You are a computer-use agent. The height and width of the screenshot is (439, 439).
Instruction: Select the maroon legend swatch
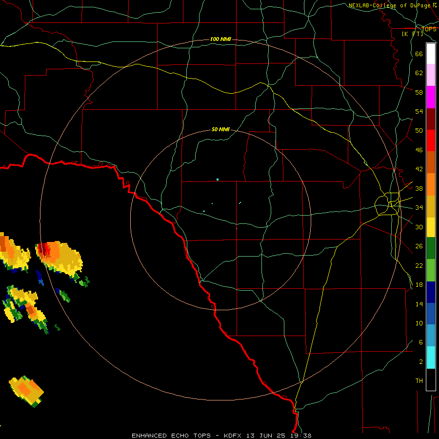click(431, 119)
